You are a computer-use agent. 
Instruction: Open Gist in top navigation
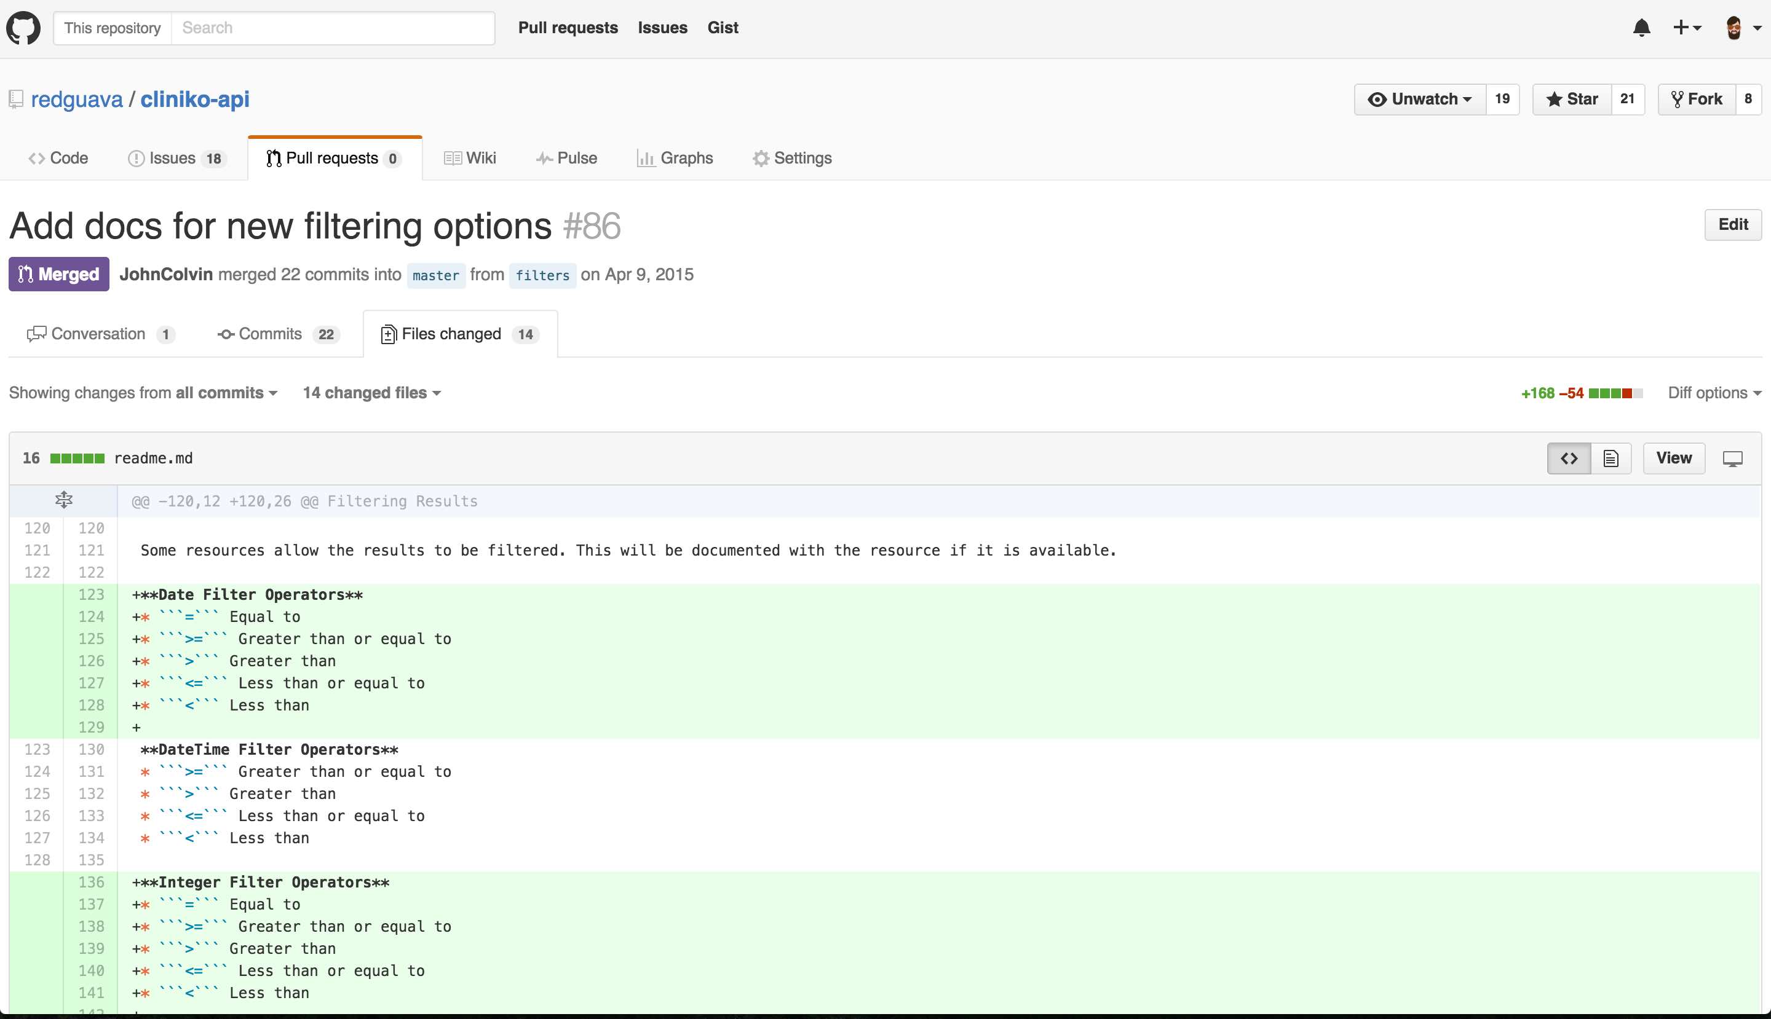point(723,28)
